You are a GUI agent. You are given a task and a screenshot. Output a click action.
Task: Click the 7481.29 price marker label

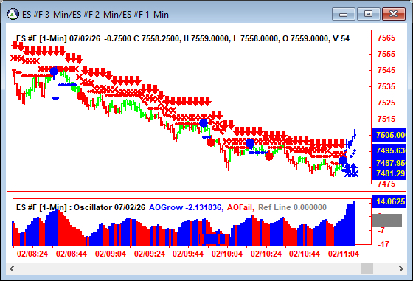[389, 173]
